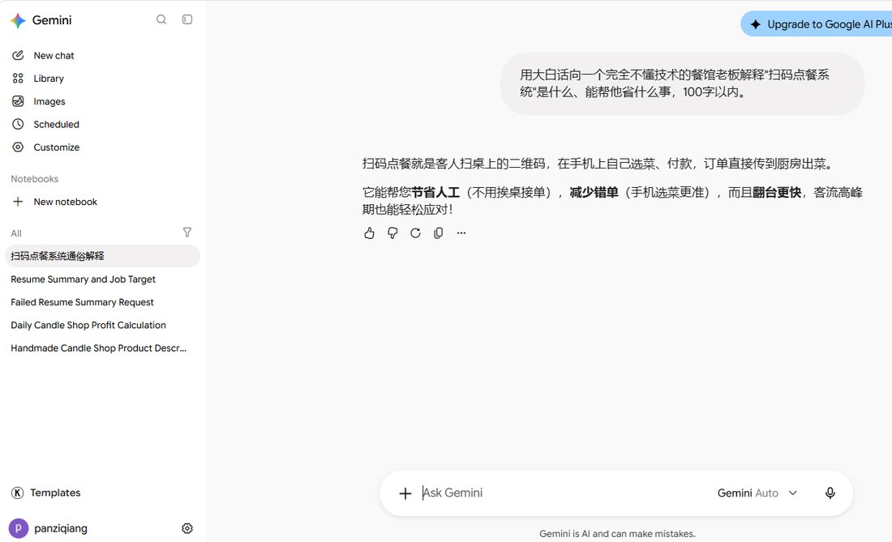Click the Templates K icon
The width and height of the screenshot is (892, 542).
pyautogui.click(x=18, y=493)
